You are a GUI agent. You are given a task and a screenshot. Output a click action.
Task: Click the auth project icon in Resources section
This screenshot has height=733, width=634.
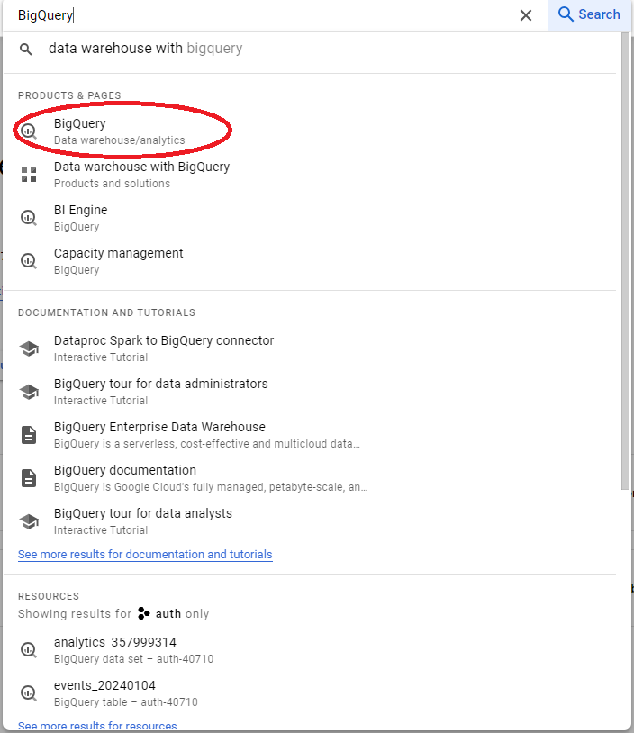[x=144, y=613]
